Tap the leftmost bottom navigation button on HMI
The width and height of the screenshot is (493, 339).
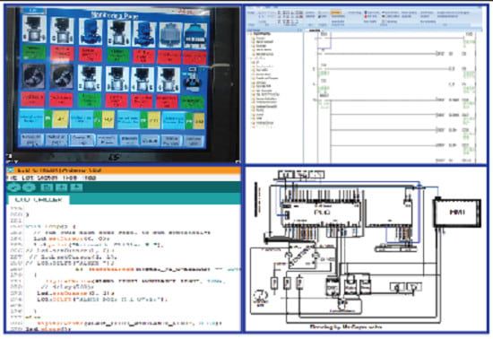[x=31, y=140]
